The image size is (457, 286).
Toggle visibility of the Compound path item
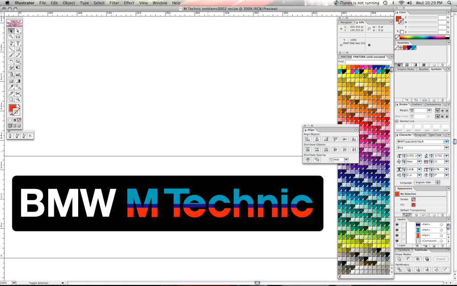coord(397,241)
